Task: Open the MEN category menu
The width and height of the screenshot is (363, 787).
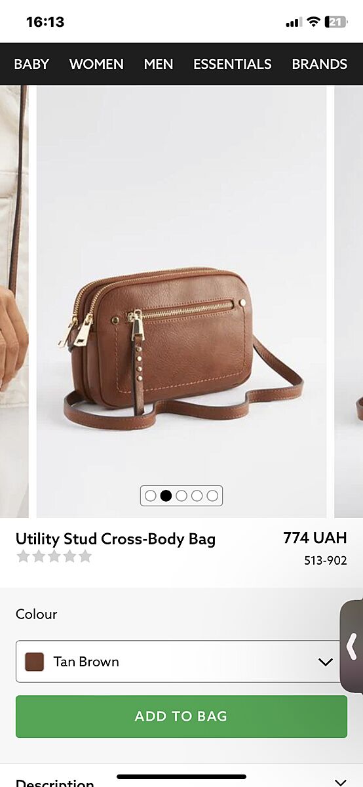Action: pos(159,64)
